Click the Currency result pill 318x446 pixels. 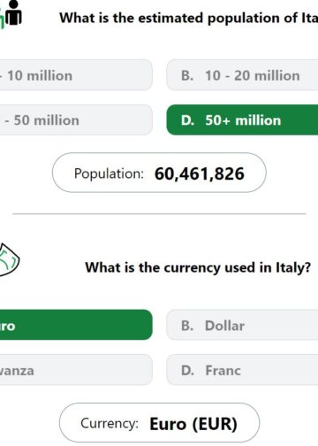159,423
